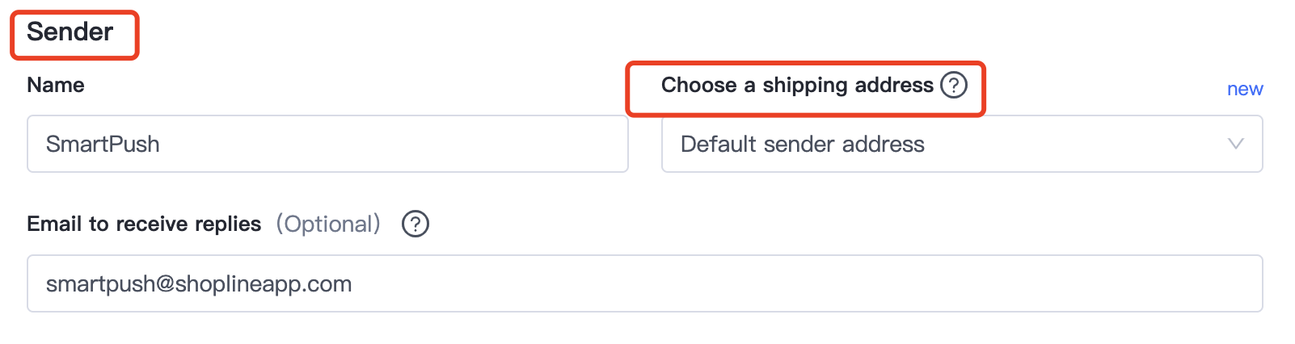Click the help icon next to Email to receive replies
The image size is (1295, 344).
415,224
